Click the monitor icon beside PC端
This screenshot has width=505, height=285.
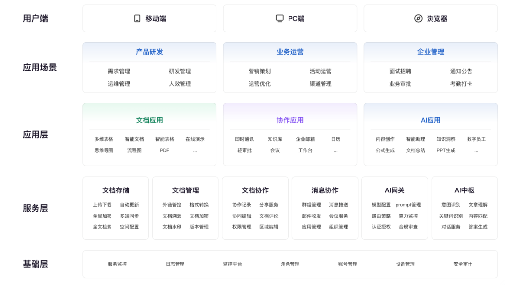tap(280, 18)
